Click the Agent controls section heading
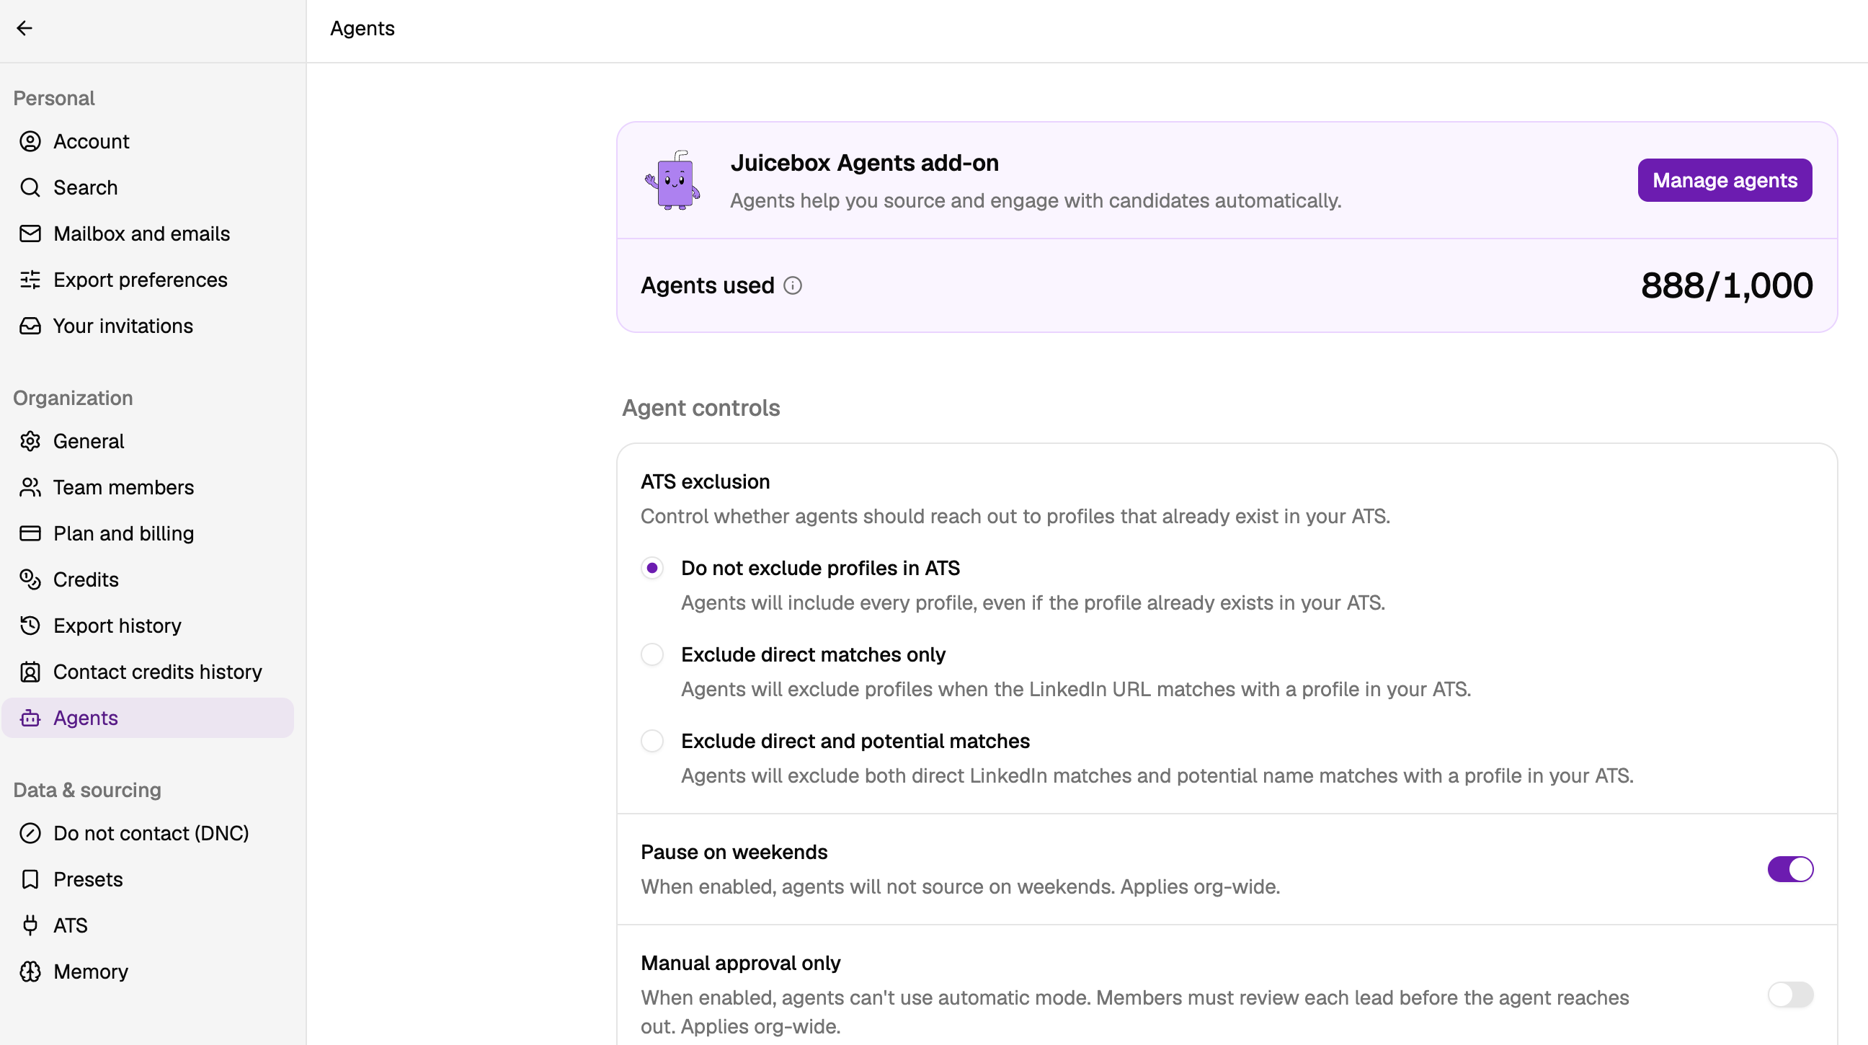Screen dimensions: 1868x1045 (x=701, y=409)
